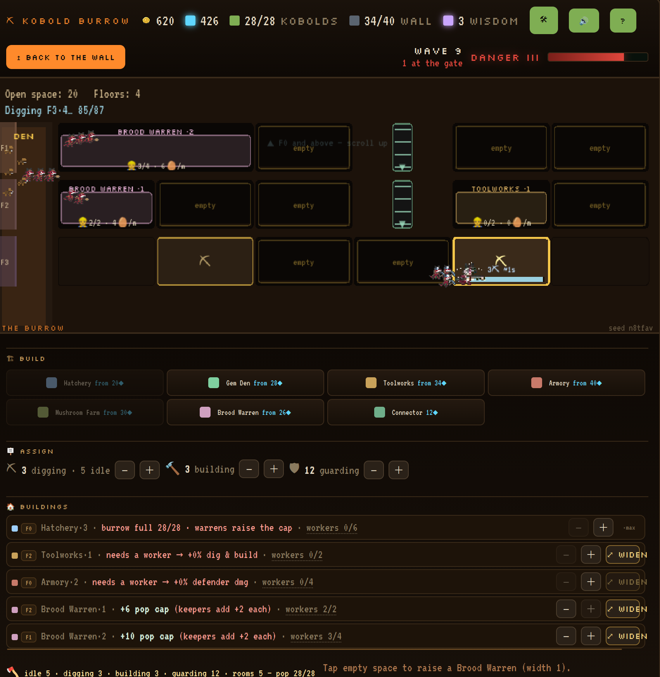Open the tools hammer-wrench button
This screenshot has height=677, width=660.
pos(544,20)
